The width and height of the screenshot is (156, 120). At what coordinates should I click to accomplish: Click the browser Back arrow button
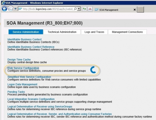tap(4, 9)
